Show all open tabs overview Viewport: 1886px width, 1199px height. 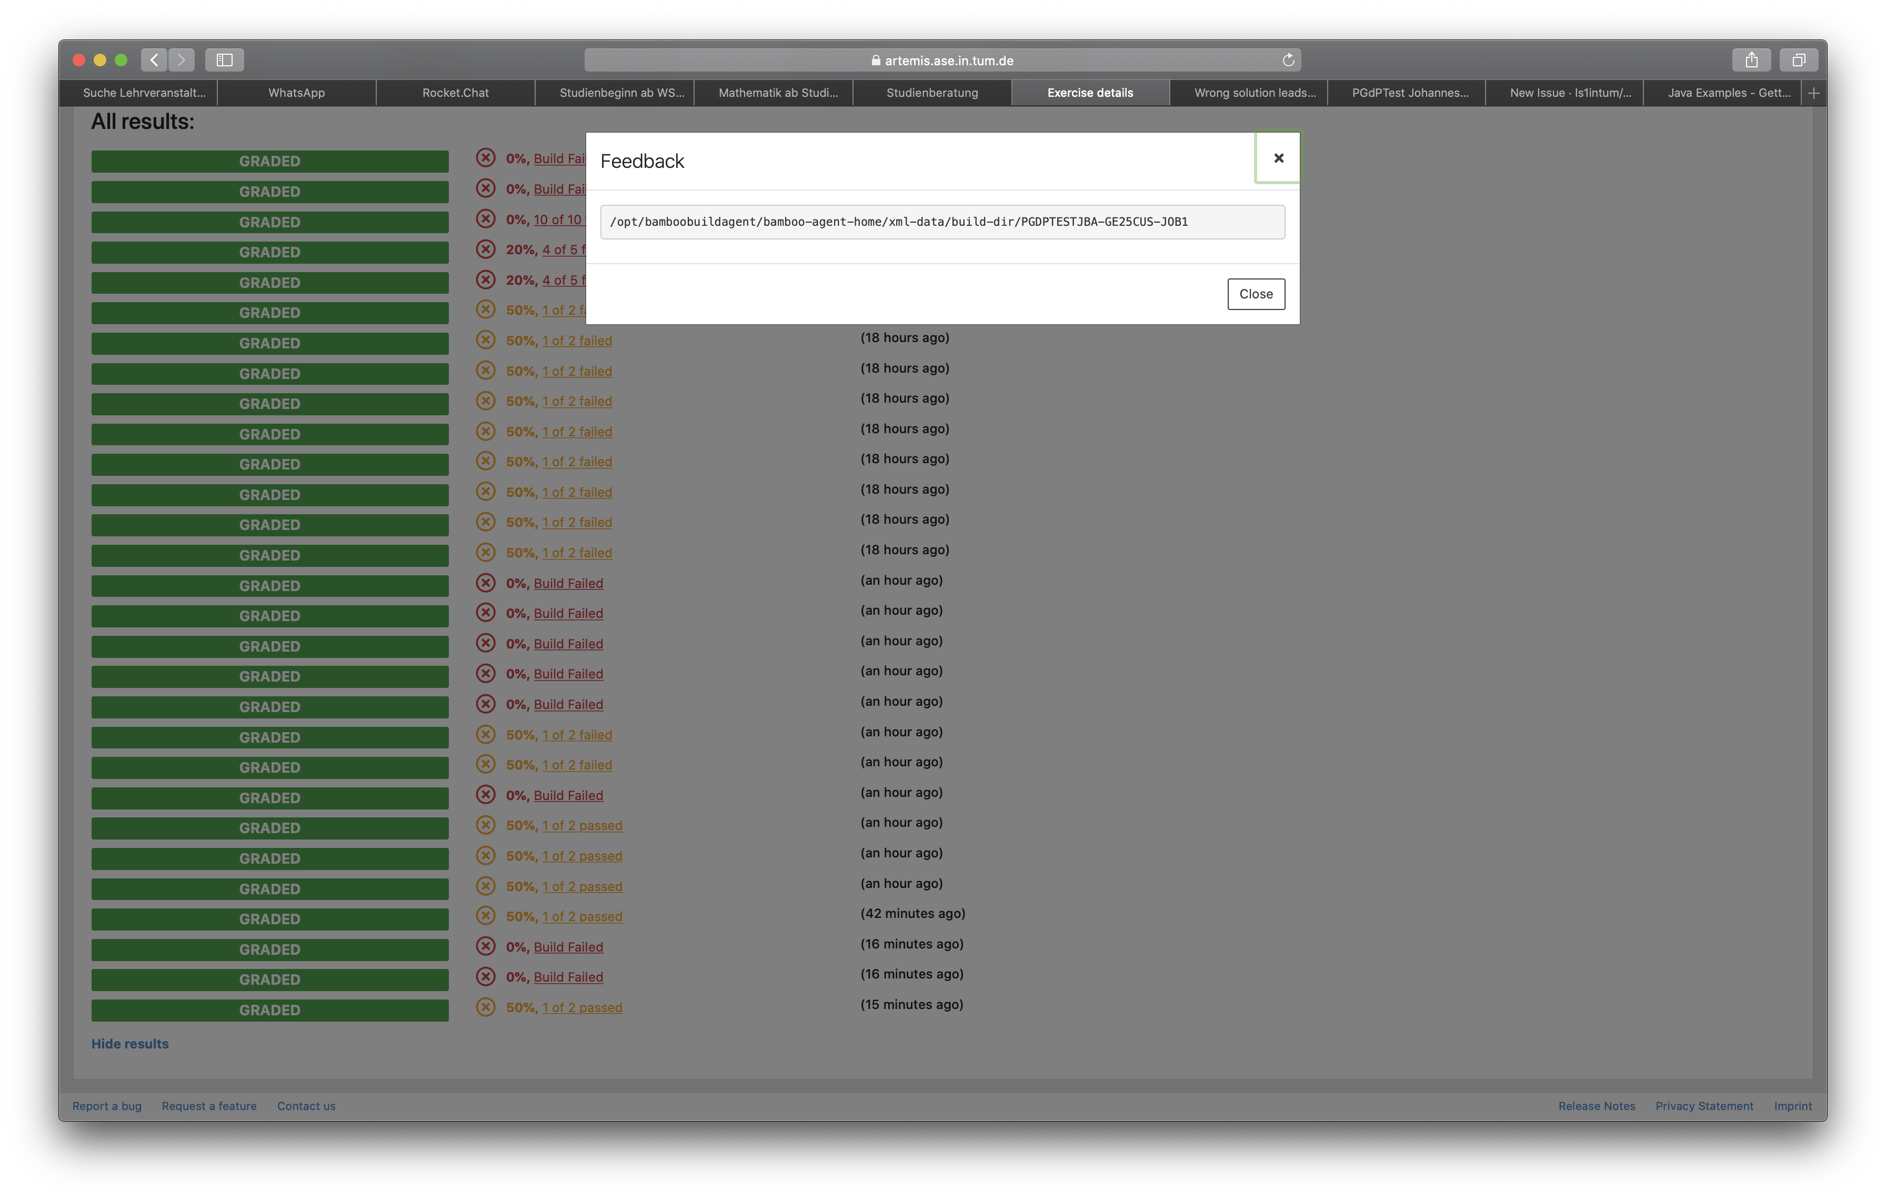coord(1798,59)
